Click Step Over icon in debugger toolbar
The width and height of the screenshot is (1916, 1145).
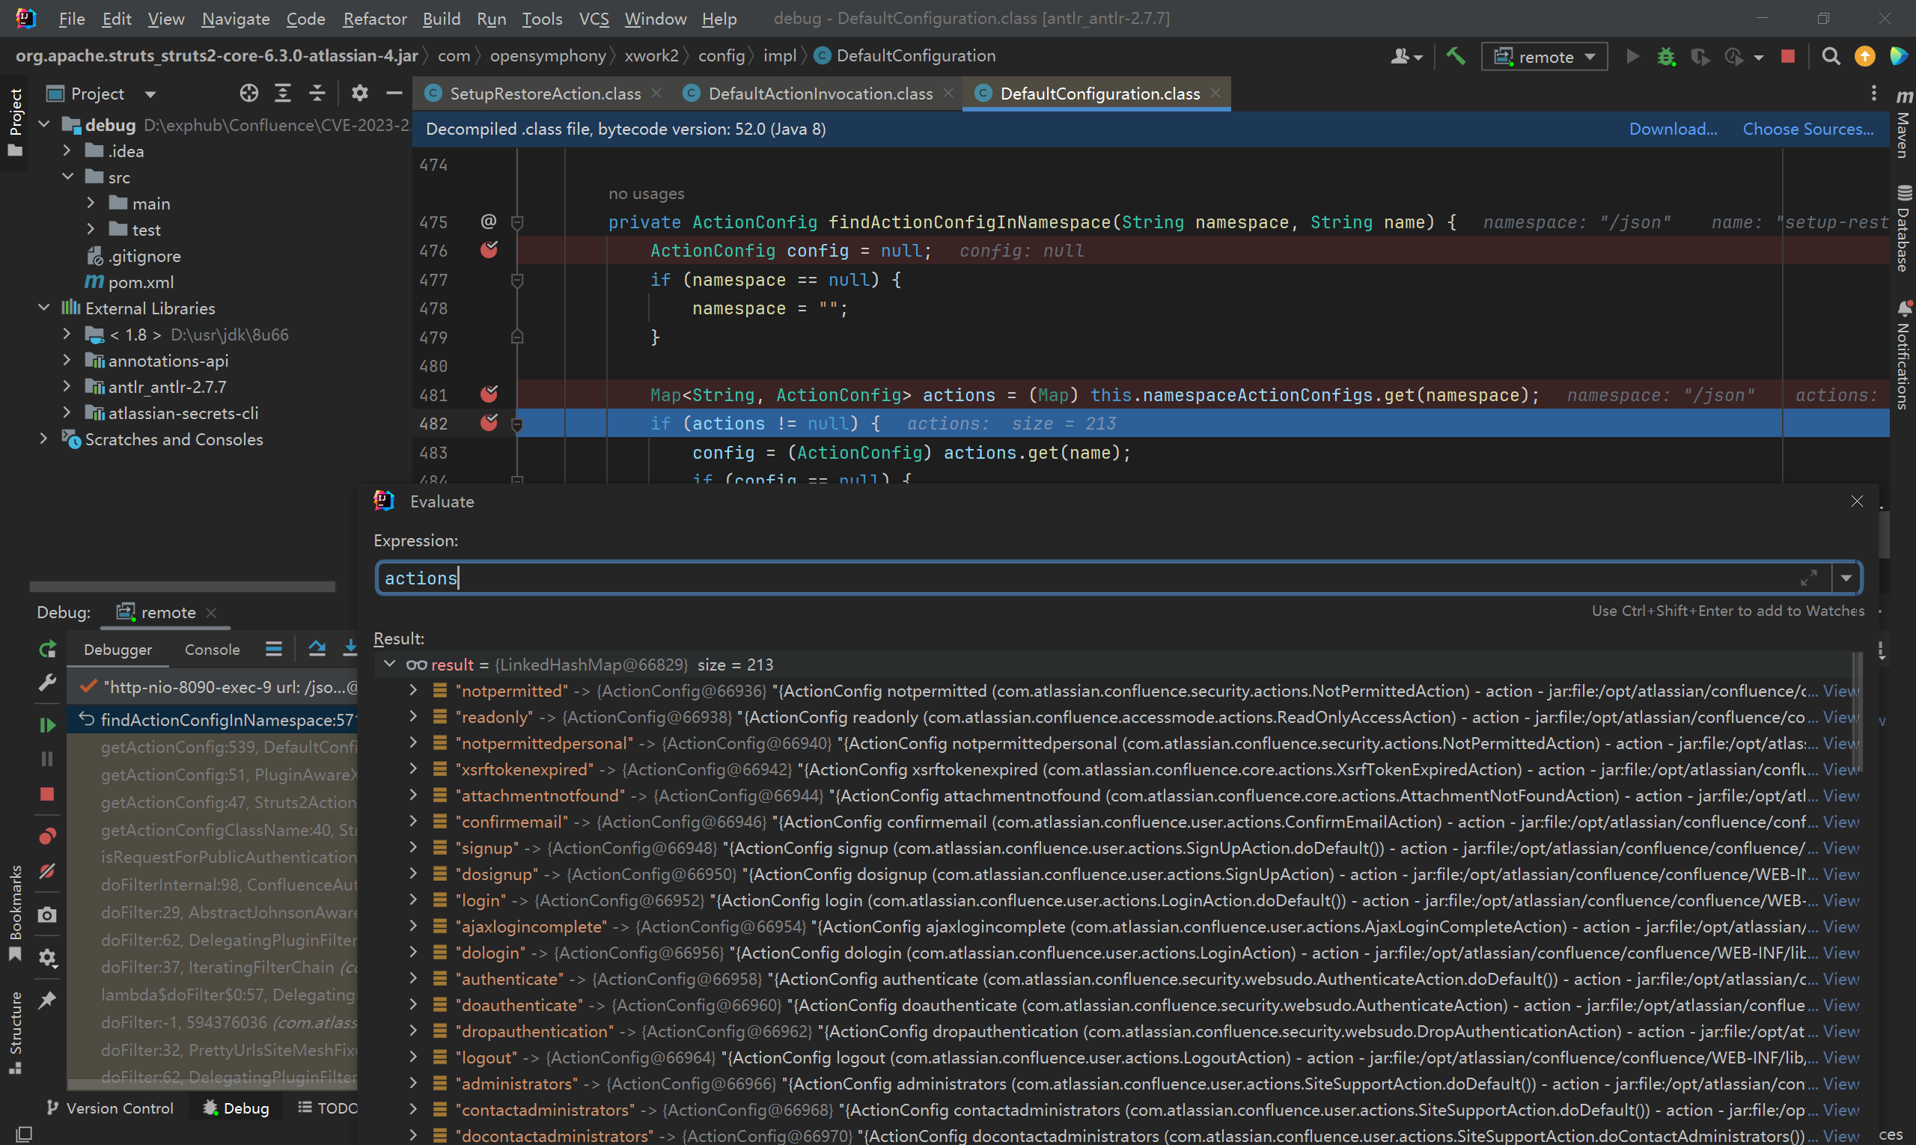coord(317,649)
